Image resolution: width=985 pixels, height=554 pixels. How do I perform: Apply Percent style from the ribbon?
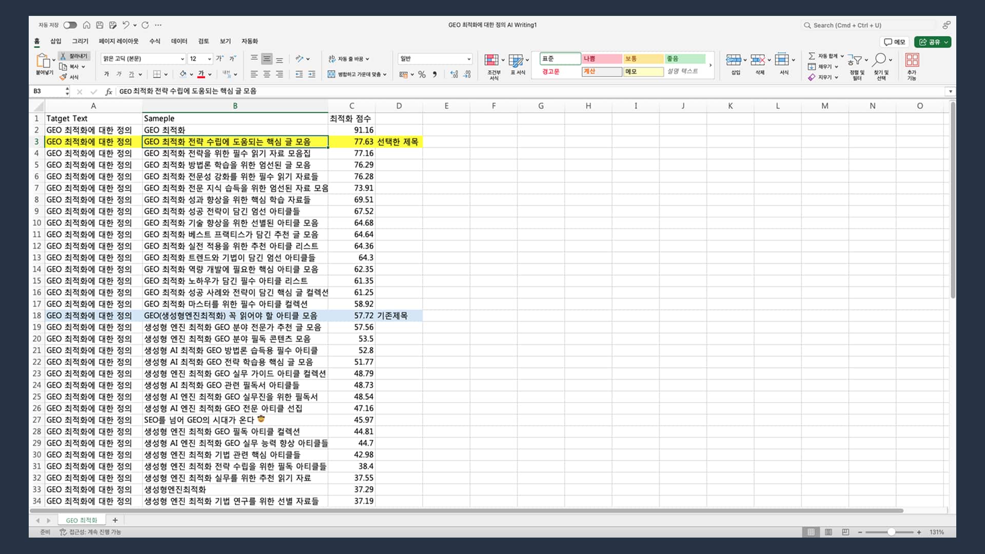coord(422,75)
